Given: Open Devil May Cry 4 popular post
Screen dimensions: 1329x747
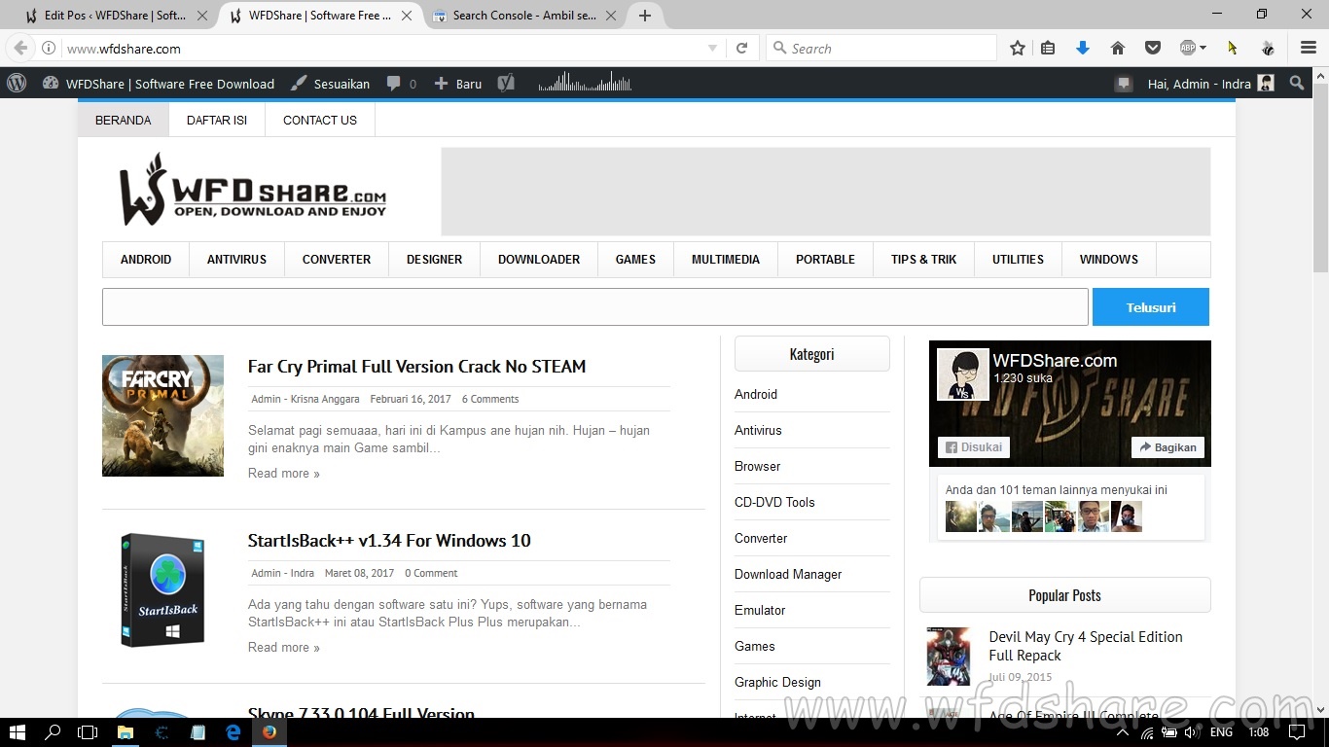Looking at the screenshot, I should pyautogui.click(x=1086, y=646).
